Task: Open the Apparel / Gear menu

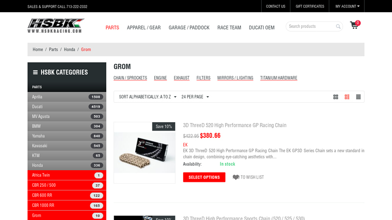Action: pyautogui.click(x=144, y=27)
